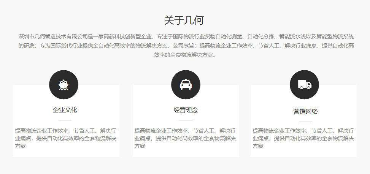Click the intro paragraph starting 深圳市几何智造技术有限公司
This screenshot has height=174, width=370.
tap(186, 46)
